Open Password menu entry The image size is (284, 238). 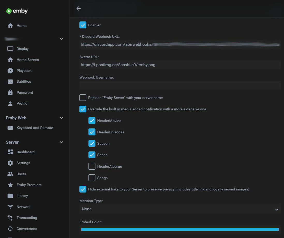tap(25, 93)
